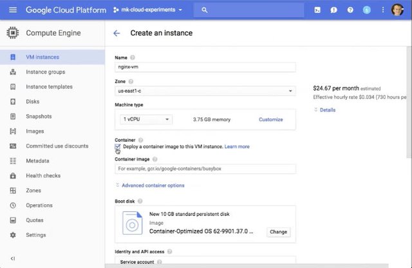Click help icon next to Boot disk
This screenshot has width=412, height=268.
pos(140,201)
